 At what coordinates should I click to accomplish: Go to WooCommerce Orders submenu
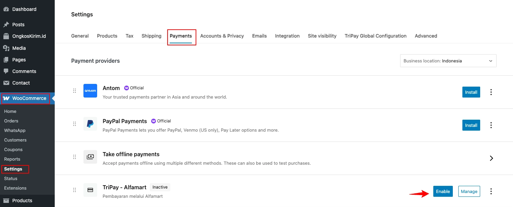point(11,121)
